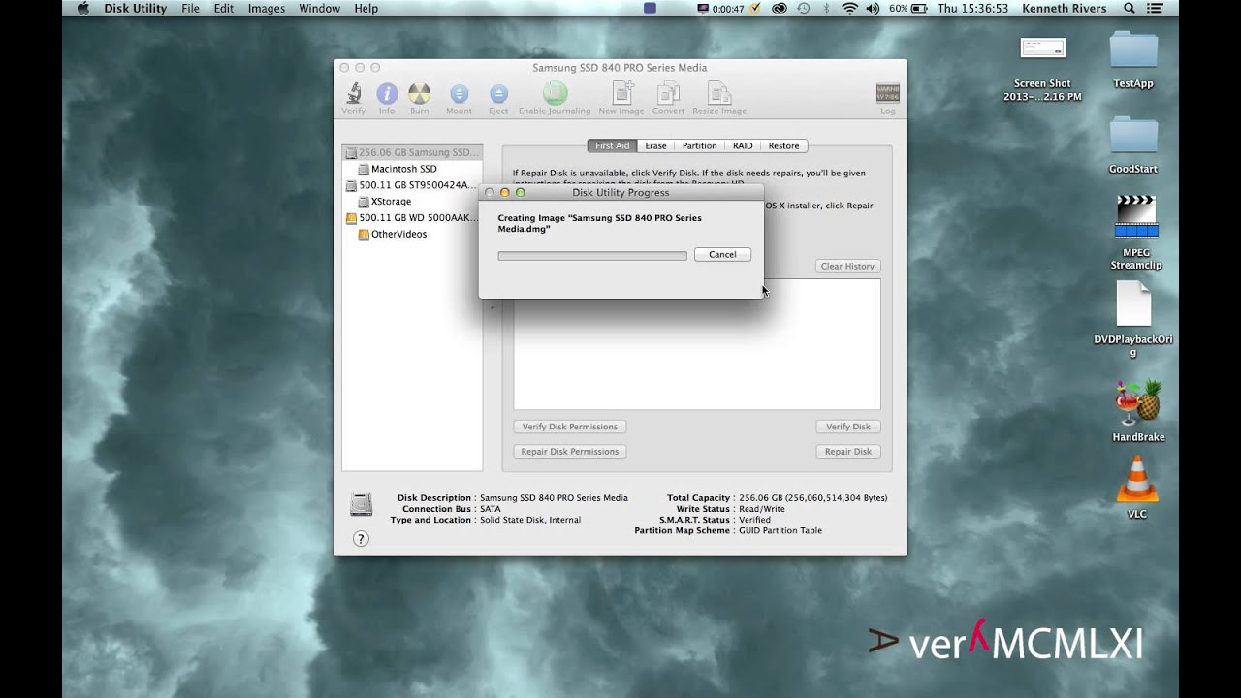Image resolution: width=1241 pixels, height=698 pixels.
Task: Open the File menu
Action: [190, 9]
